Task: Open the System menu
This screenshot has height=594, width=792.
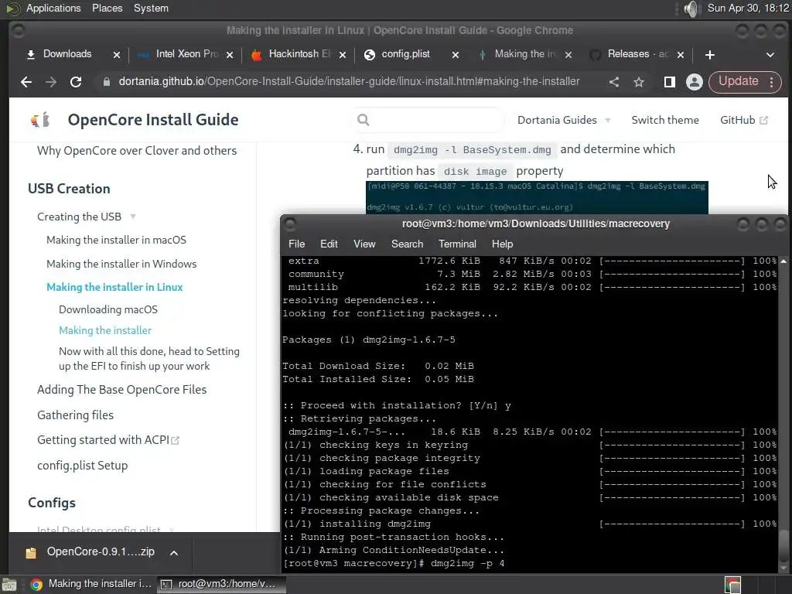Action: pyautogui.click(x=151, y=8)
